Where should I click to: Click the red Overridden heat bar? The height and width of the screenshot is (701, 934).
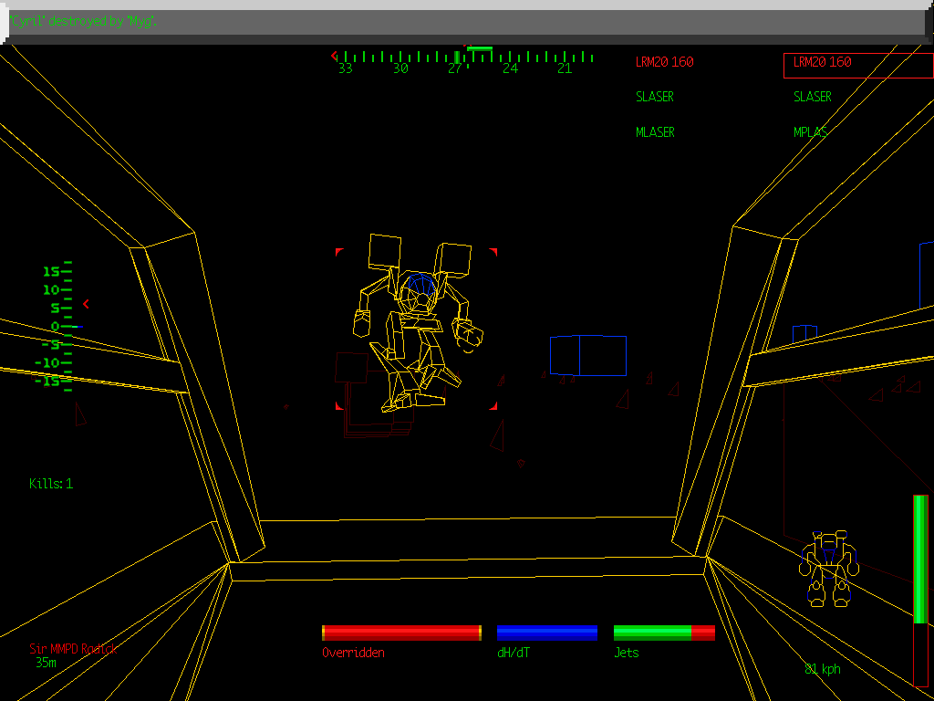tap(401, 633)
